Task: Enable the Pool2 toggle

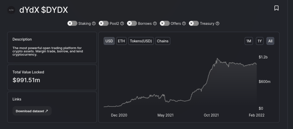Action: click(104, 23)
